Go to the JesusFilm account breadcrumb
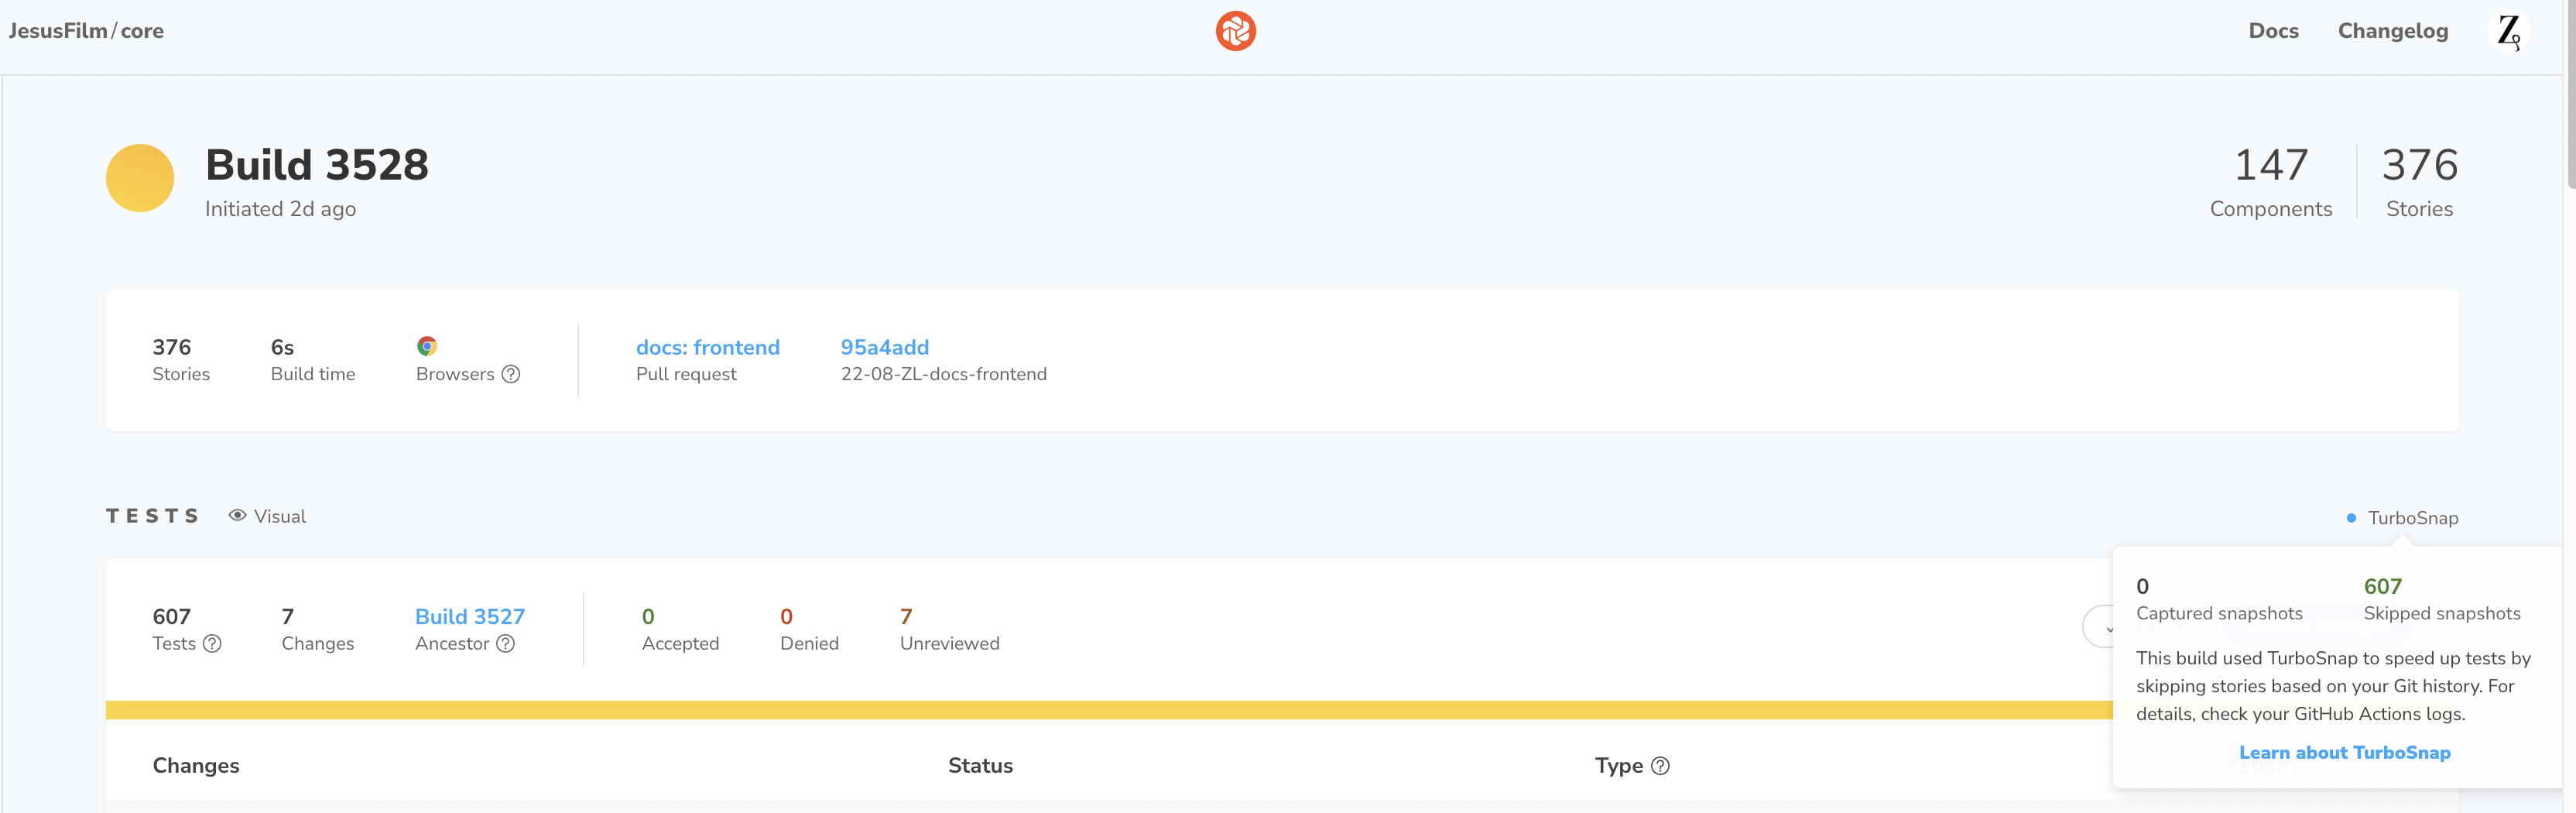This screenshot has width=2576, height=813. click(57, 31)
